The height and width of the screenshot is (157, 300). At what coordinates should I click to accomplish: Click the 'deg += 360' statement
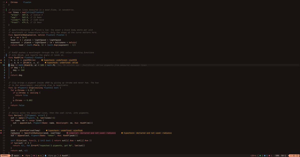(18, 70)
